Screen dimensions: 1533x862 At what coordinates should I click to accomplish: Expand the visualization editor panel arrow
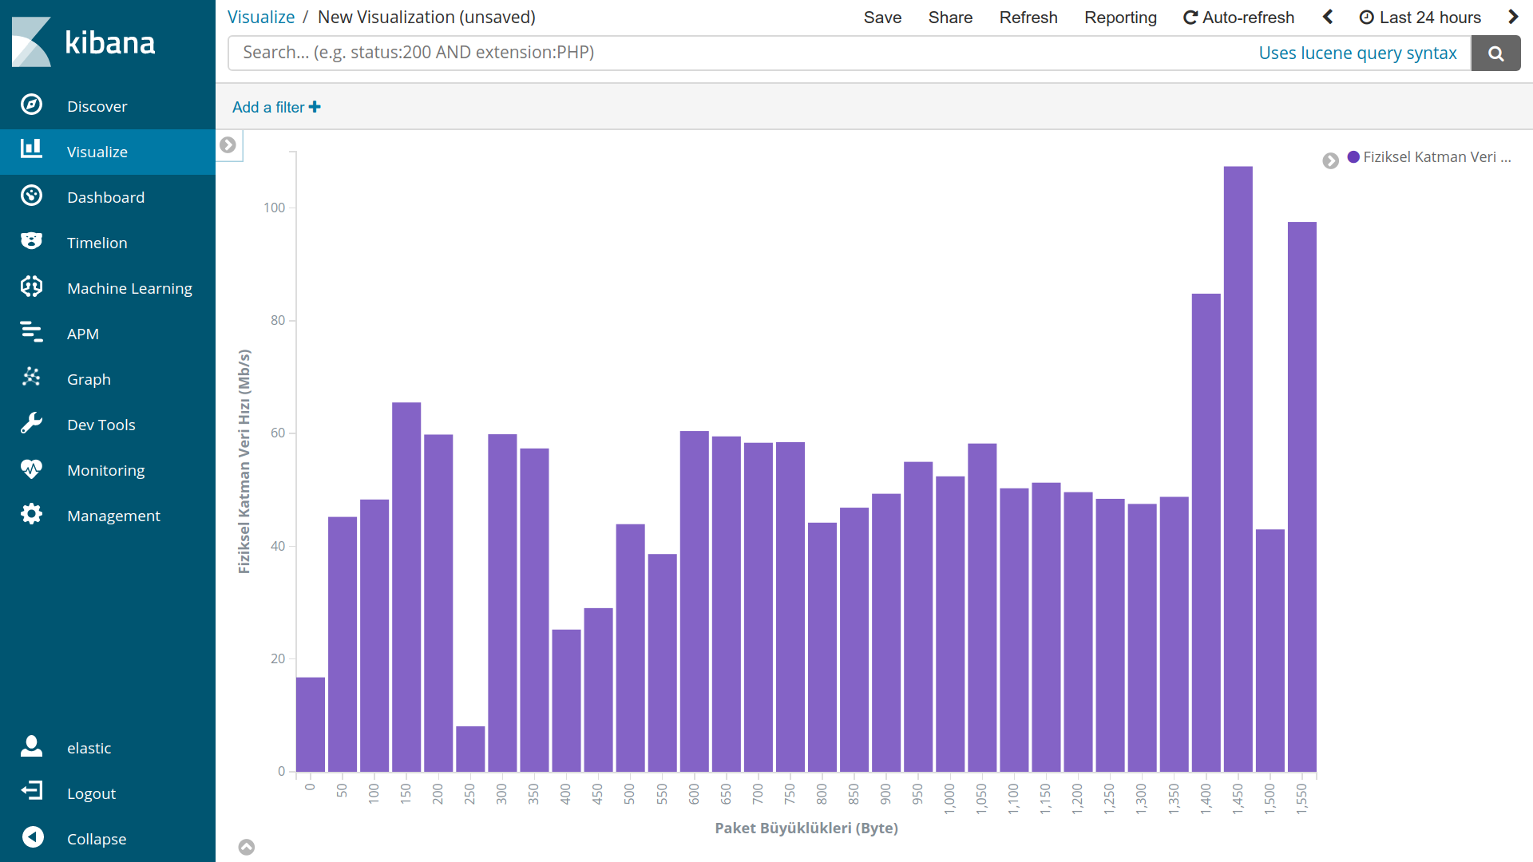pos(228,145)
